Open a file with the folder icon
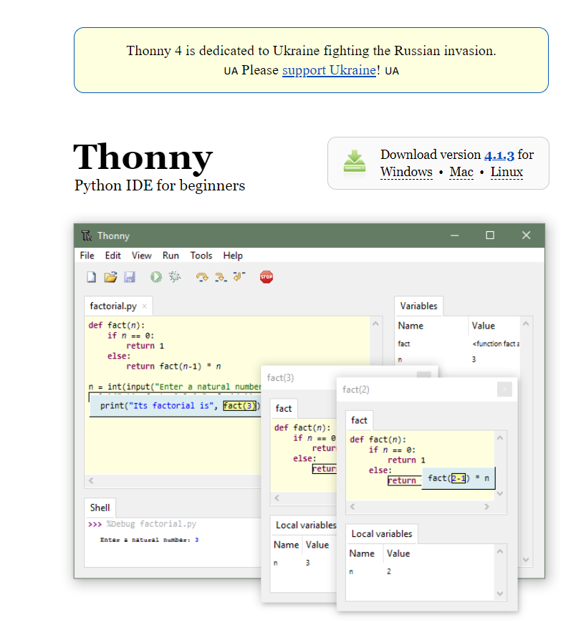581x625 pixels. (x=110, y=276)
